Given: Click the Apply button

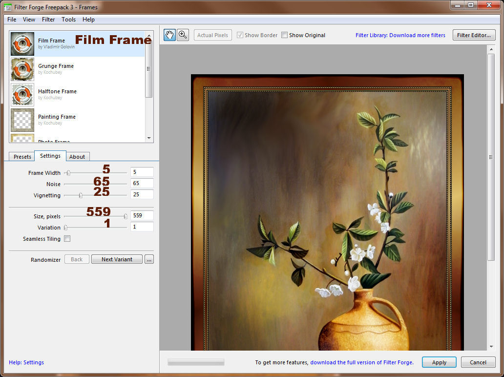Looking at the screenshot, I should (x=439, y=362).
